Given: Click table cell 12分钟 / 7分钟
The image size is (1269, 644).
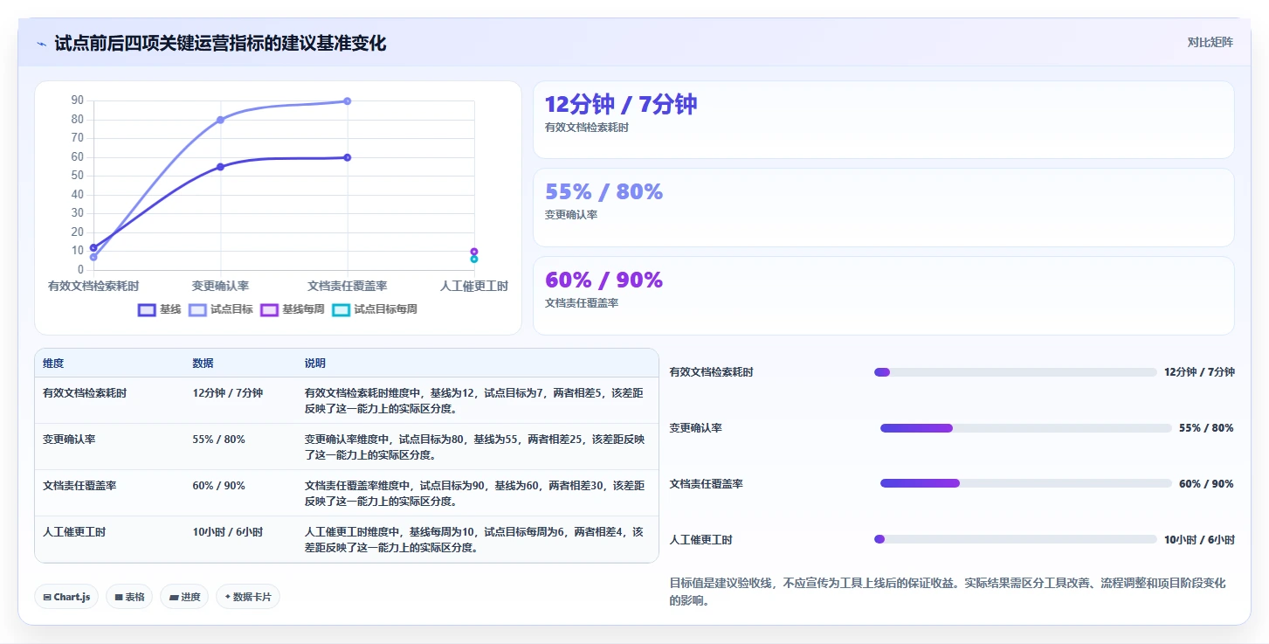Looking at the screenshot, I should click(x=227, y=393).
